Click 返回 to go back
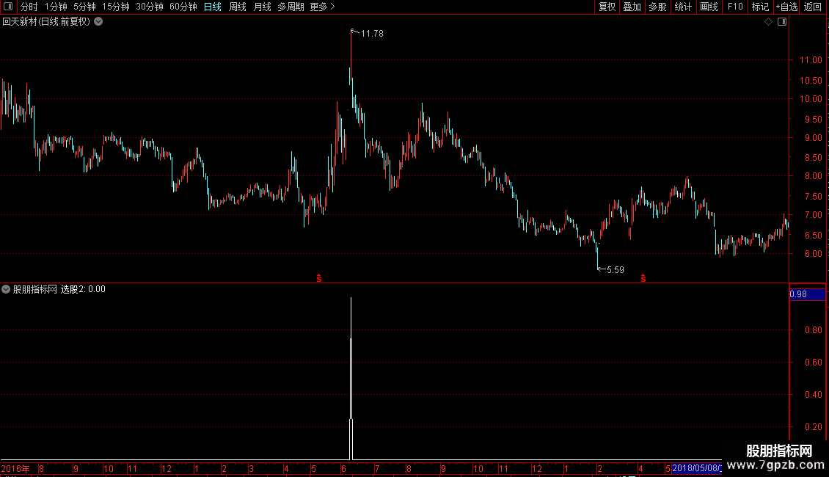Viewport: 829px width, 477px height. (813, 7)
